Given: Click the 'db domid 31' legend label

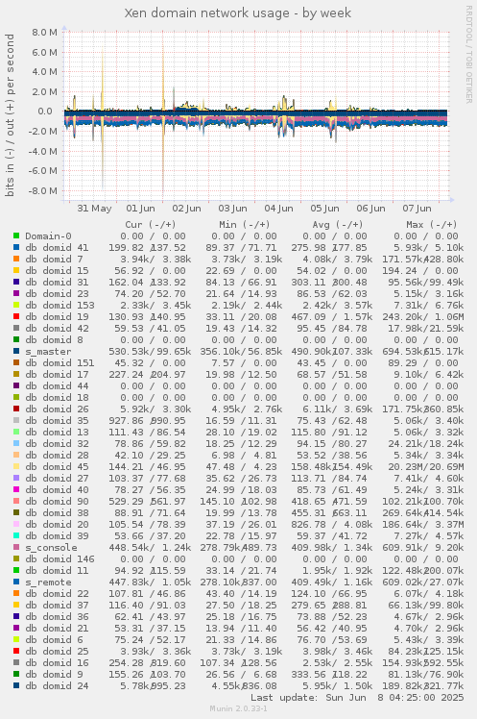Looking at the screenshot, I should point(57,283).
